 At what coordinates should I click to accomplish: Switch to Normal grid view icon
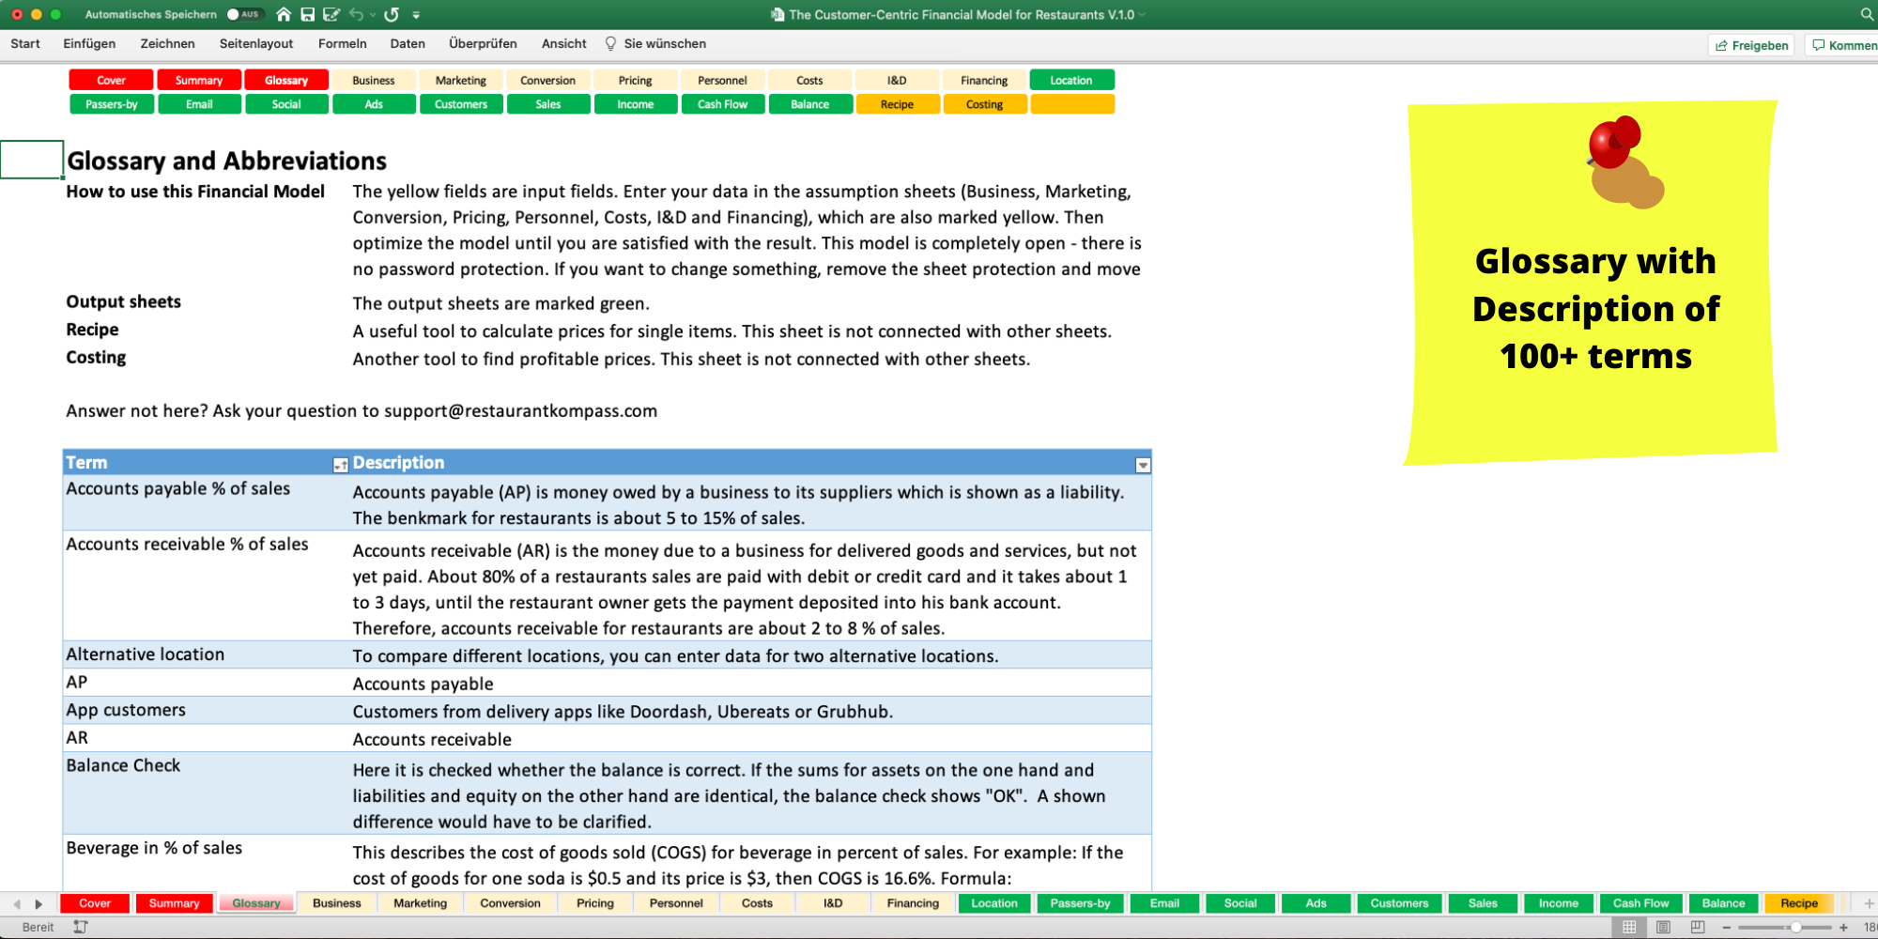pyautogui.click(x=1629, y=927)
